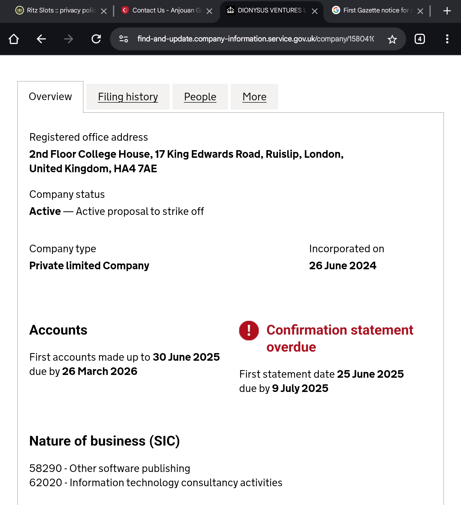
Task: Go back to the previous page
Action: pos(41,39)
